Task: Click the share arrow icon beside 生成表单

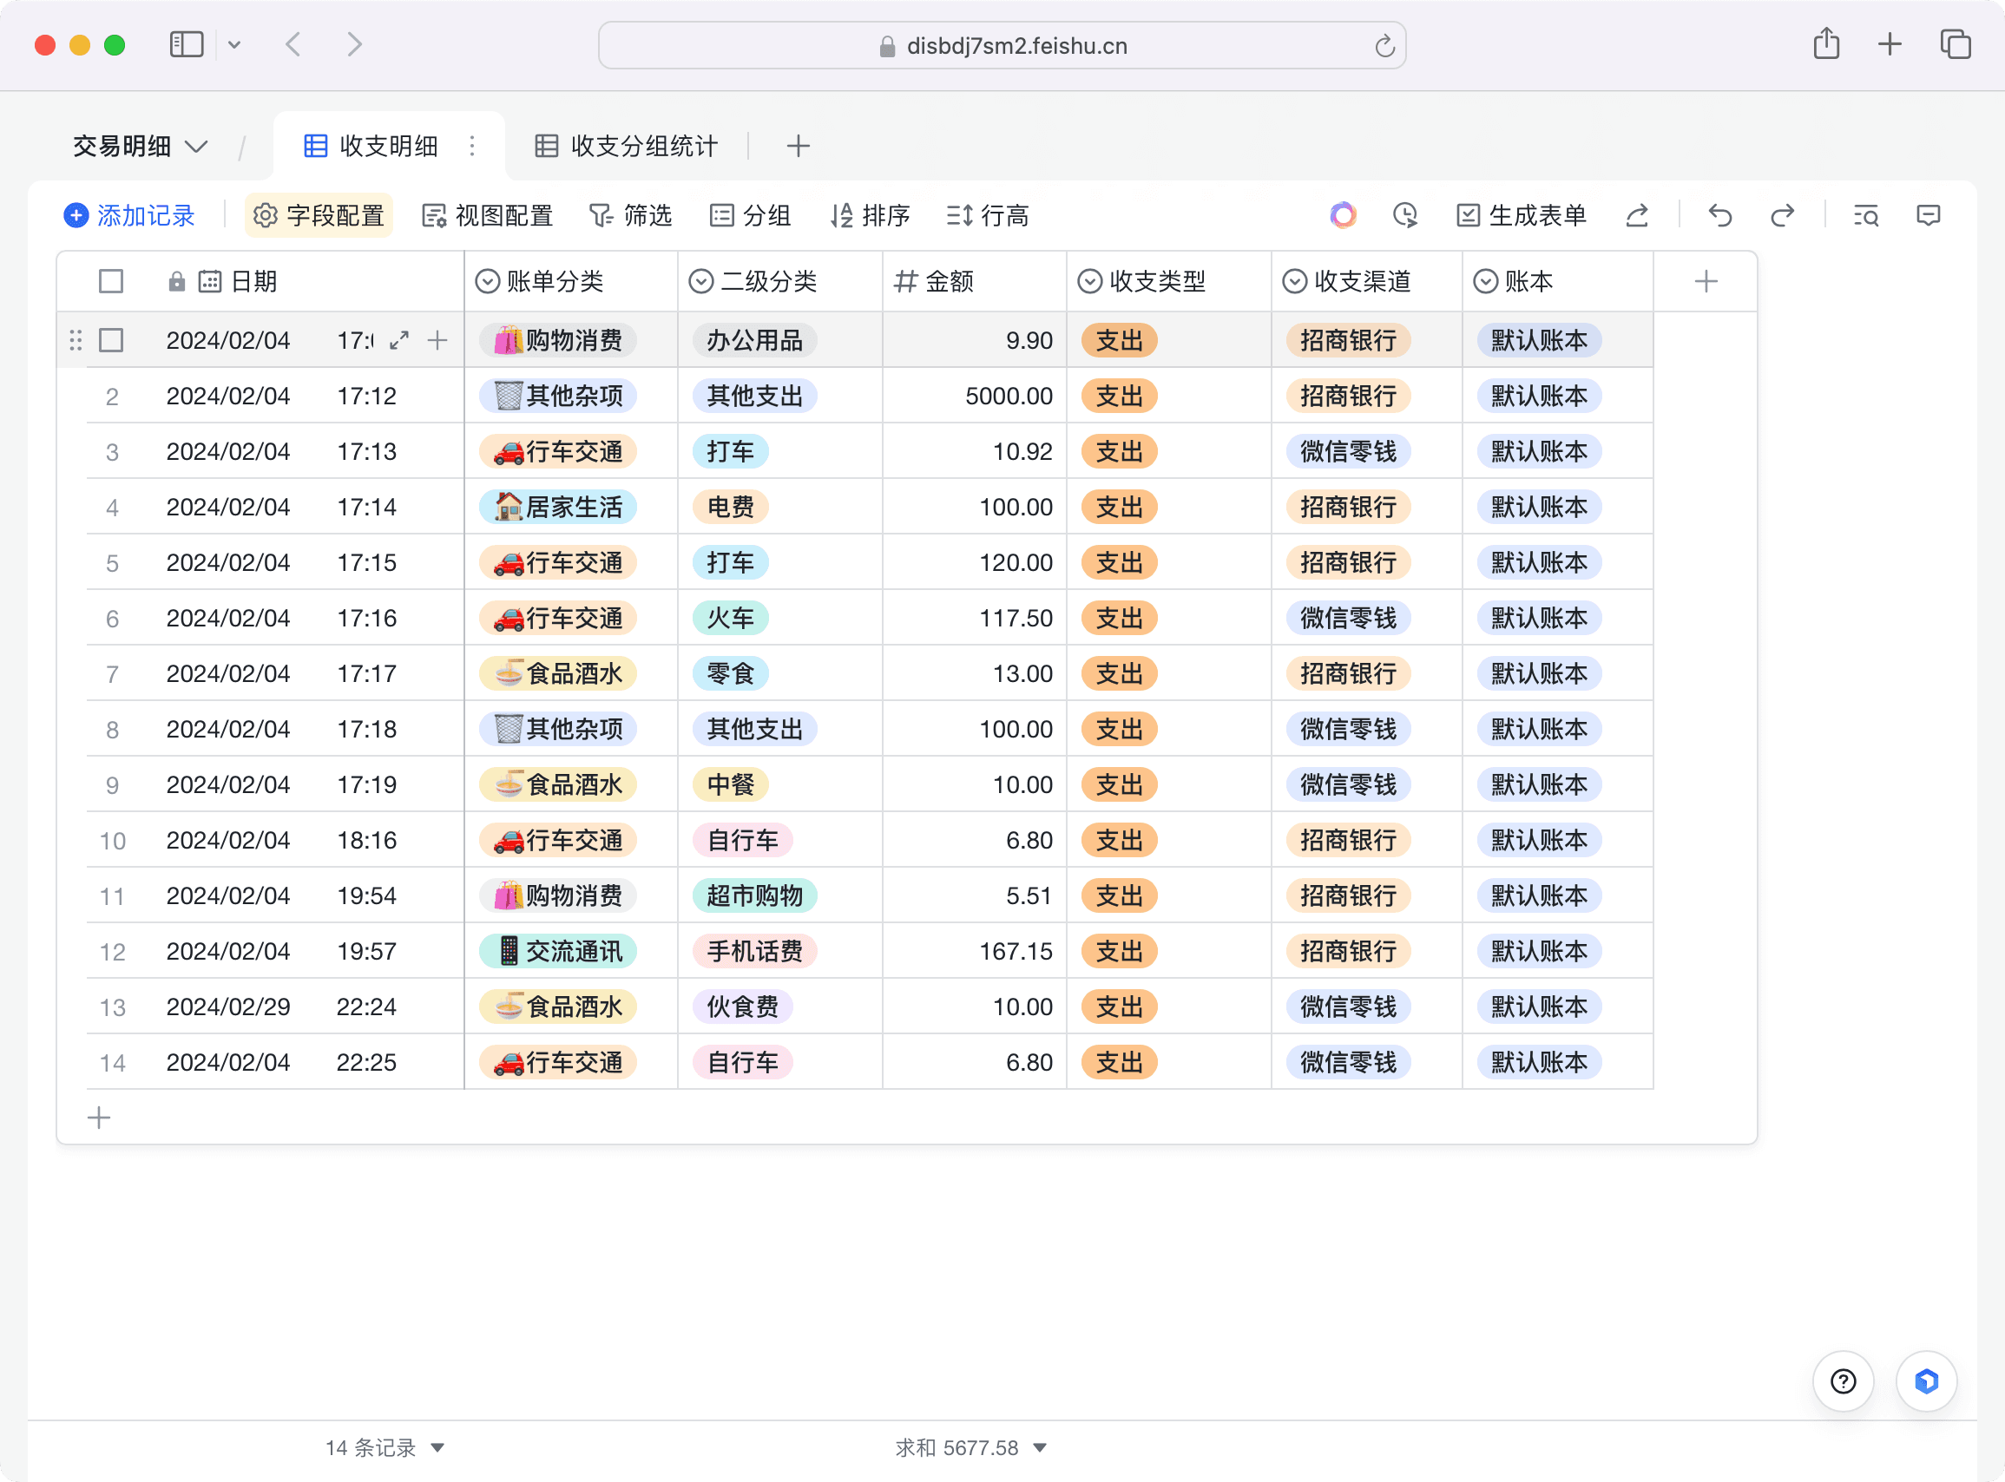Action: 1637,215
